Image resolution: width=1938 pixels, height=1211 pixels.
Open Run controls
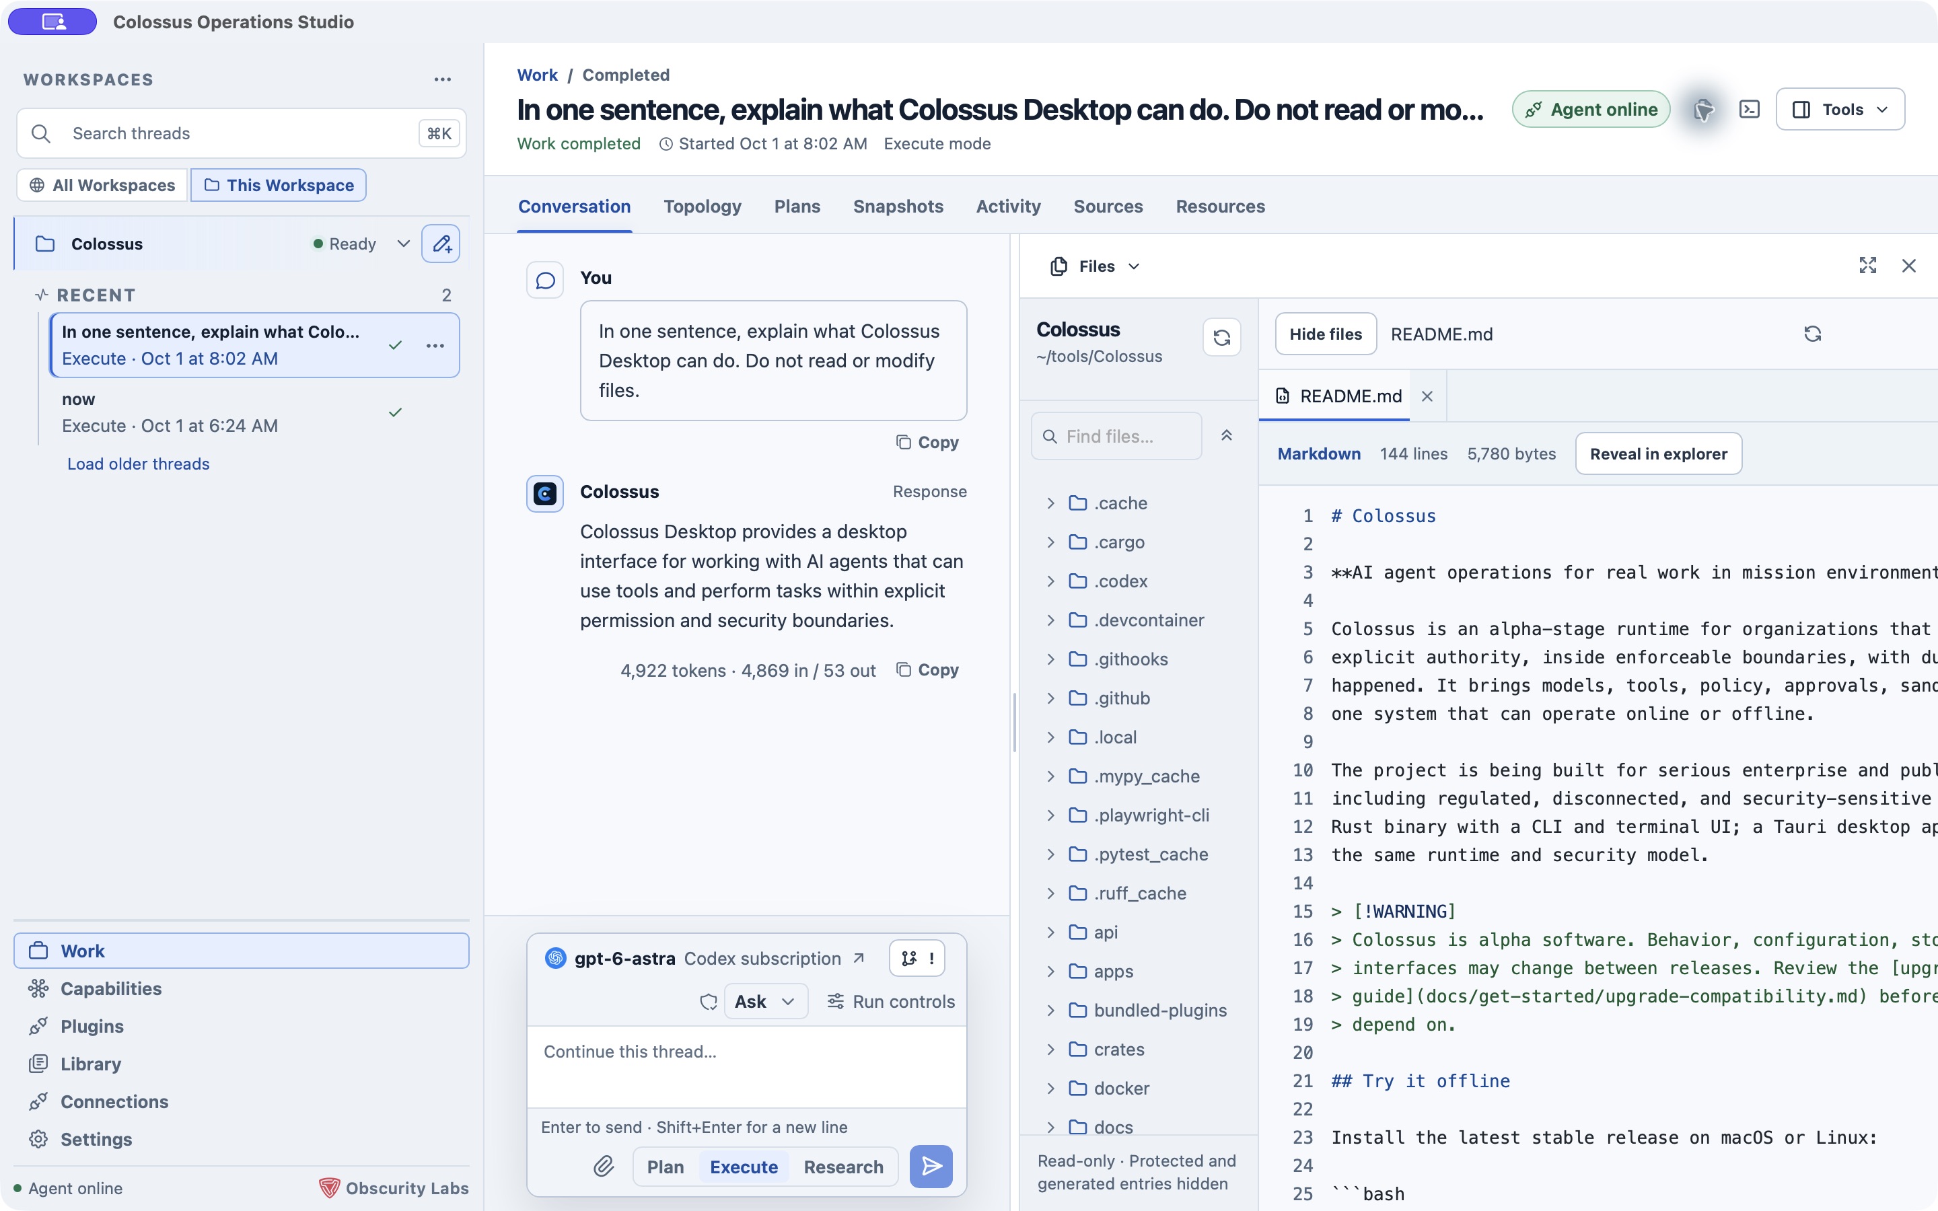coord(890,1001)
